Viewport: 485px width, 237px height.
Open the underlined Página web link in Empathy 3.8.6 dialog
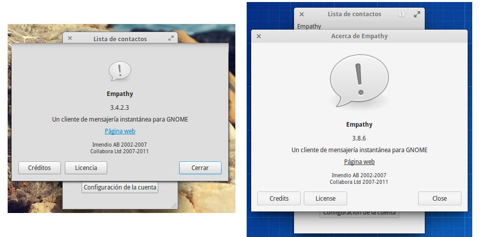click(x=359, y=162)
